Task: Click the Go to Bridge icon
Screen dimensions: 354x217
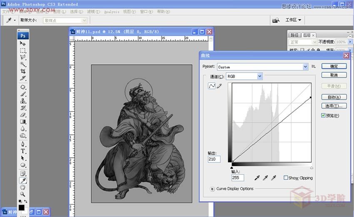Action: (x=276, y=20)
